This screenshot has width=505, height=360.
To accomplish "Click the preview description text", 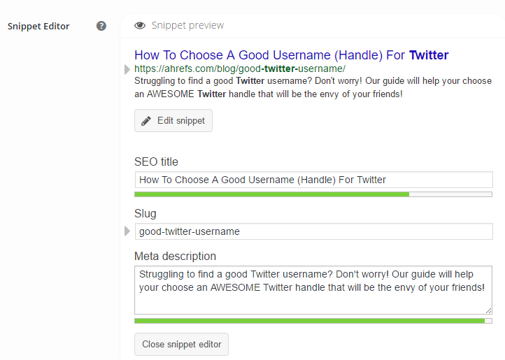I will [x=313, y=87].
